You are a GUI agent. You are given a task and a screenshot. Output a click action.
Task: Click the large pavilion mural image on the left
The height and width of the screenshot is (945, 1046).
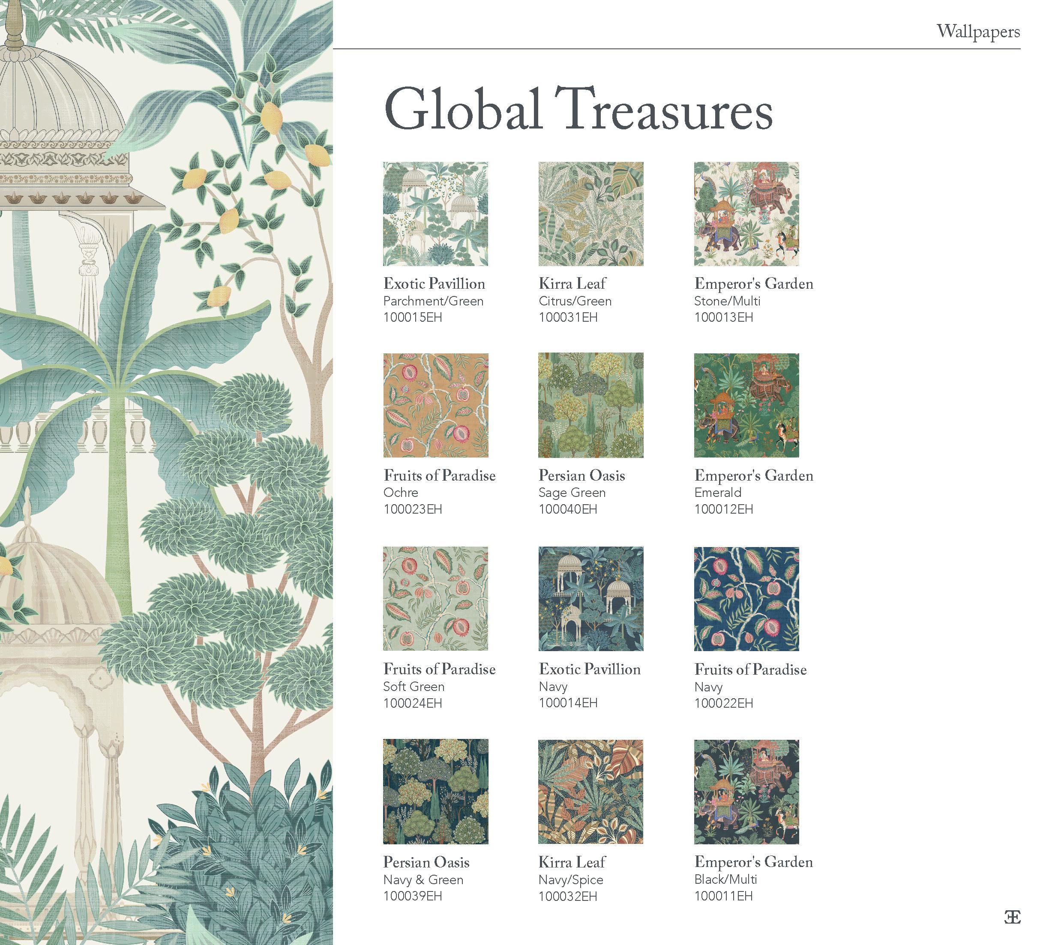166,472
